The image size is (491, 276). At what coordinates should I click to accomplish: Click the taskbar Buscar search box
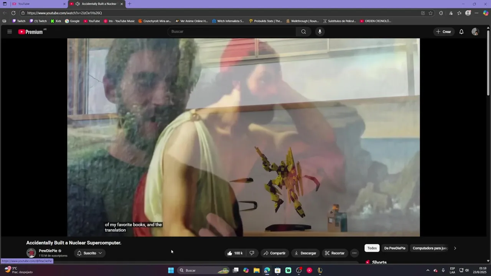click(204, 270)
